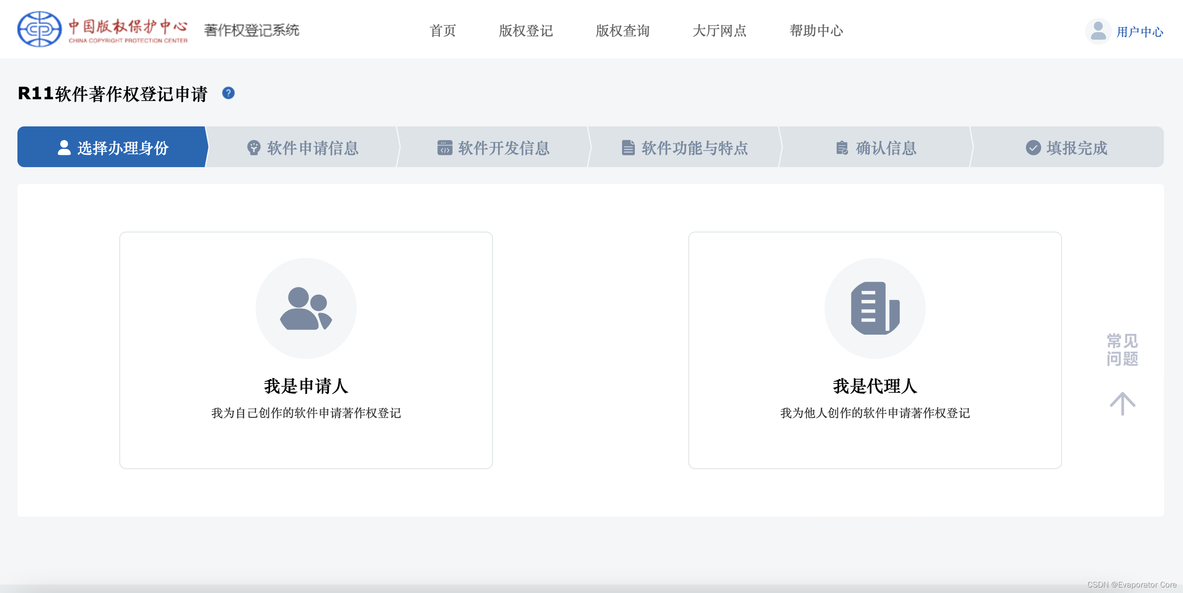Open the 首页 menu item
1183x593 pixels.
pos(442,31)
